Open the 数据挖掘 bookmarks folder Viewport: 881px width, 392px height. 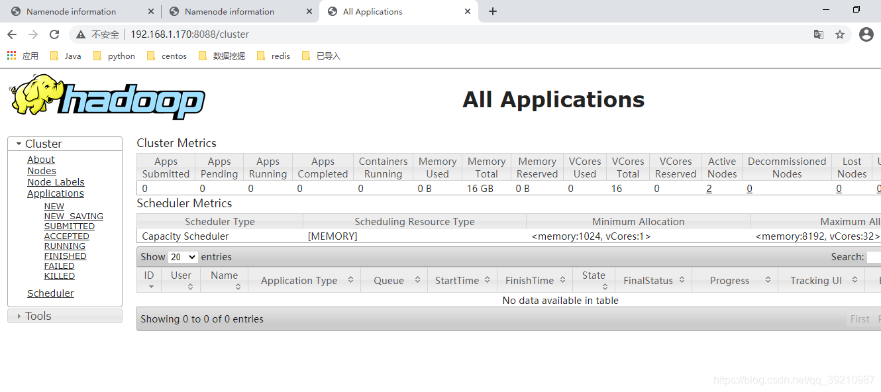tap(222, 56)
